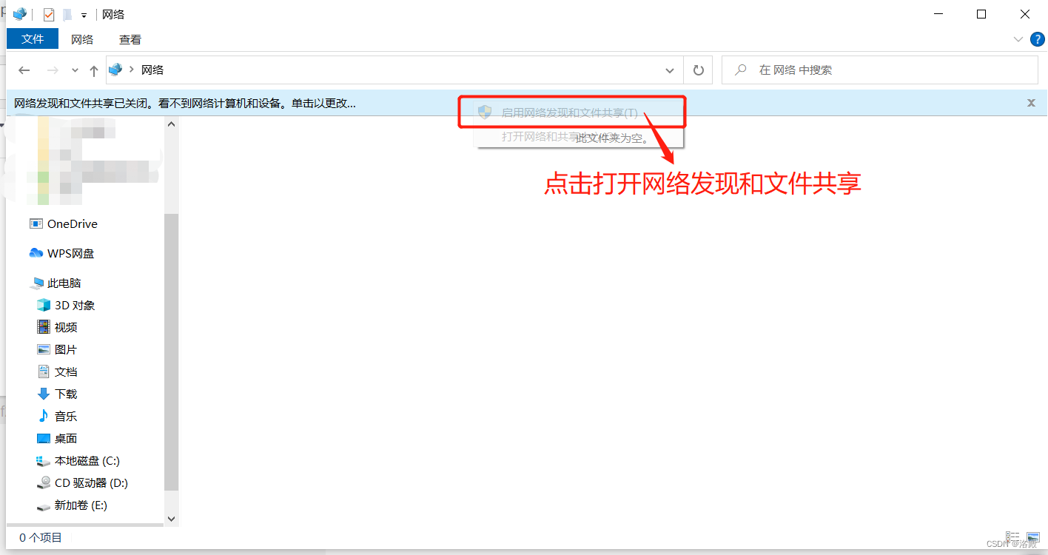Open address bar history dropdown
The image size is (1048, 555).
pyautogui.click(x=670, y=70)
